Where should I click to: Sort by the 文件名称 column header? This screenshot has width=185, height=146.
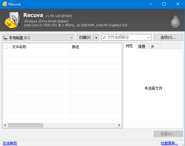point(40,47)
